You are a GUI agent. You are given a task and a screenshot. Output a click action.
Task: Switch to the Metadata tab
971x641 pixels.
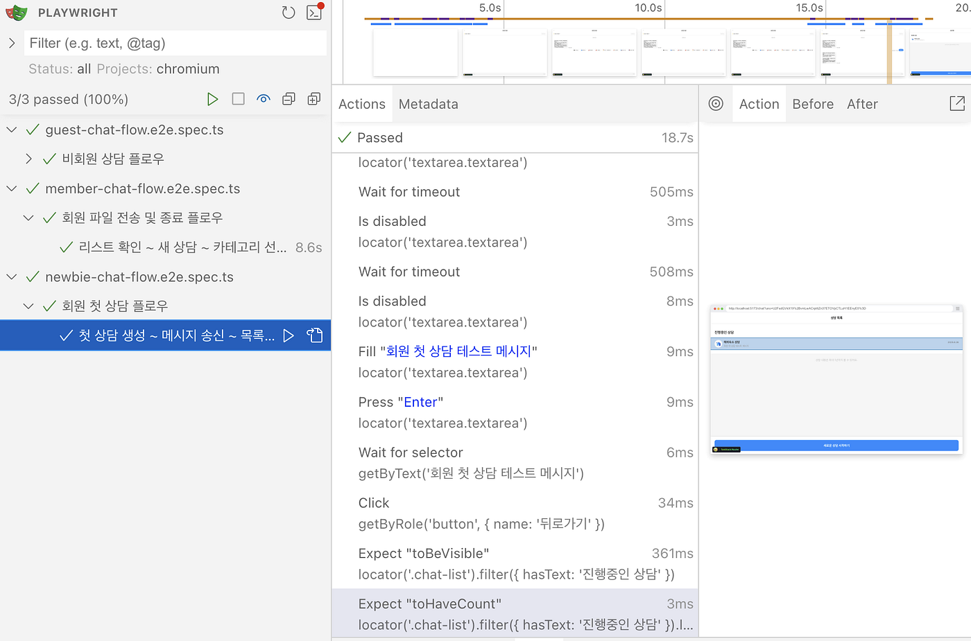[x=429, y=104]
